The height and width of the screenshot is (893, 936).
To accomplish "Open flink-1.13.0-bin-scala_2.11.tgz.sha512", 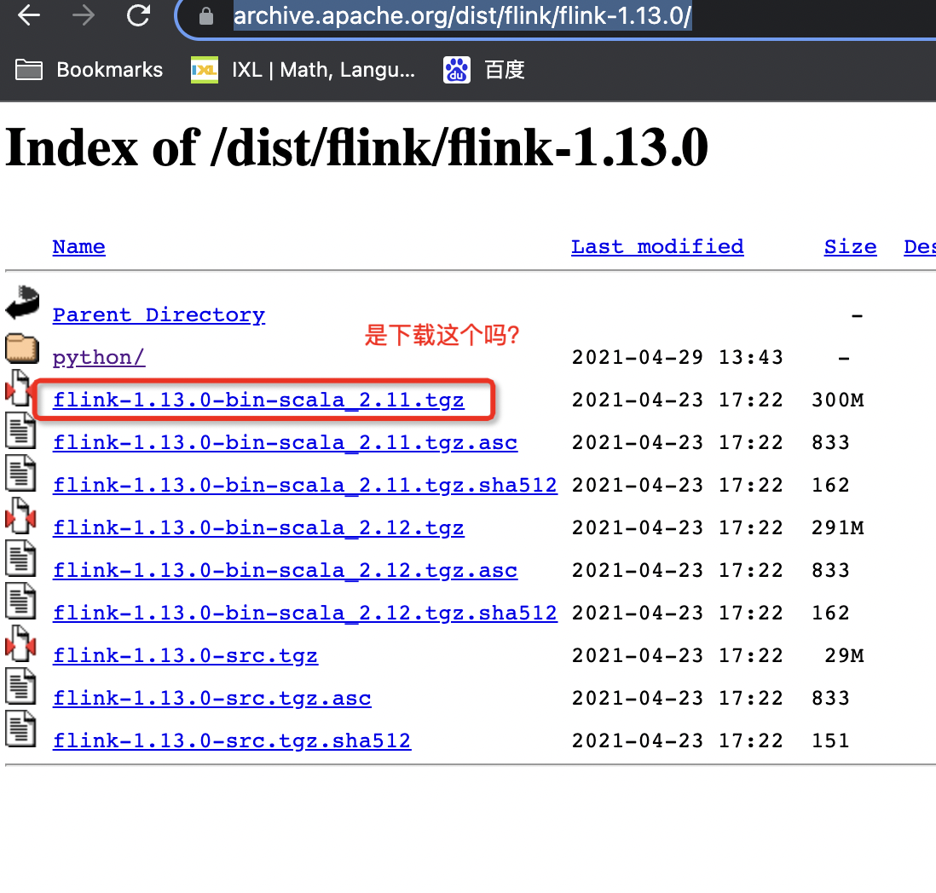I will pos(305,485).
